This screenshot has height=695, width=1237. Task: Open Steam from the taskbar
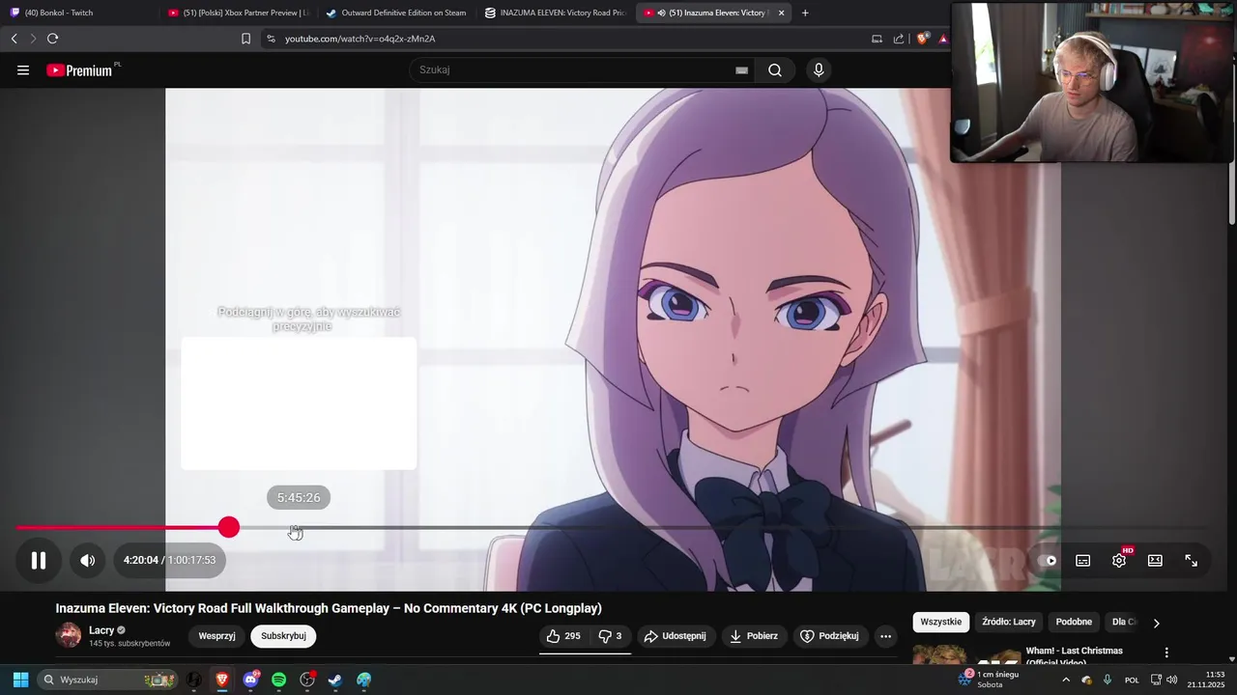335,680
